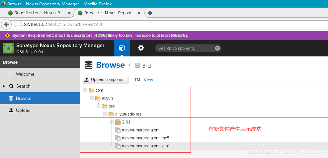The width and height of the screenshot is (328, 158).
Task: Click the Browse breadcrumb heading
Action: coord(111,65)
